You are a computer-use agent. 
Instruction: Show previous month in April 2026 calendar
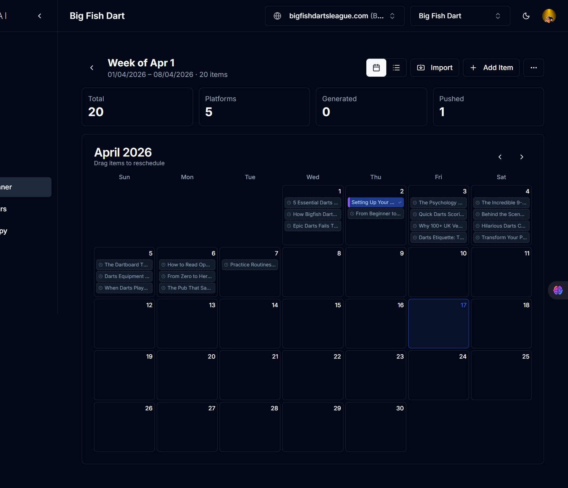tap(500, 157)
